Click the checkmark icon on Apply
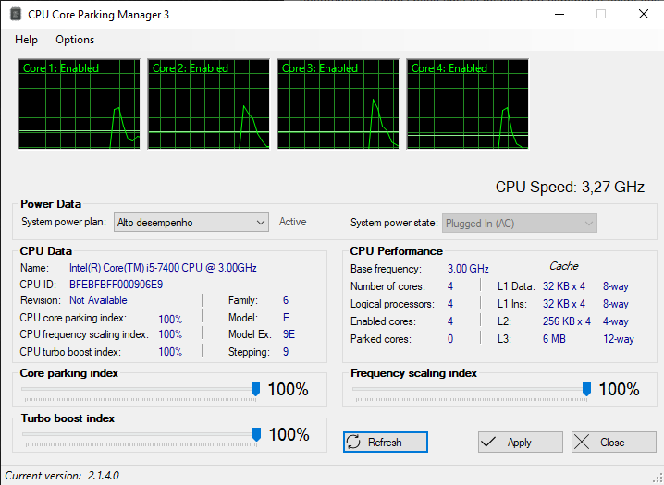The height and width of the screenshot is (485, 664). point(490,443)
